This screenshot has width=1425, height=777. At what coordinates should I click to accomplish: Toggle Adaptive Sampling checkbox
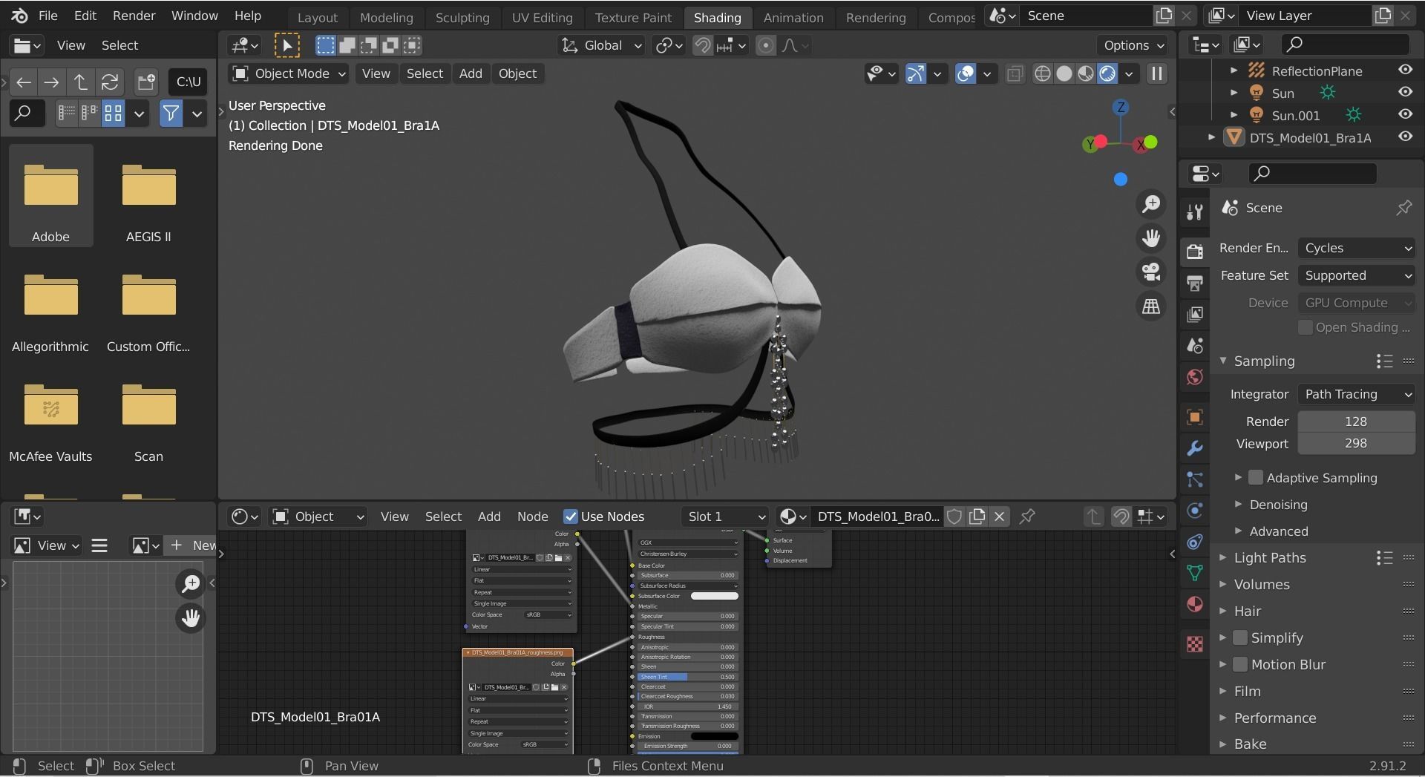pyautogui.click(x=1256, y=478)
